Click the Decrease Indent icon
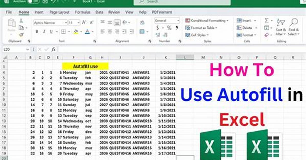Viewport: 306px width, 160px height. pos(125,31)
